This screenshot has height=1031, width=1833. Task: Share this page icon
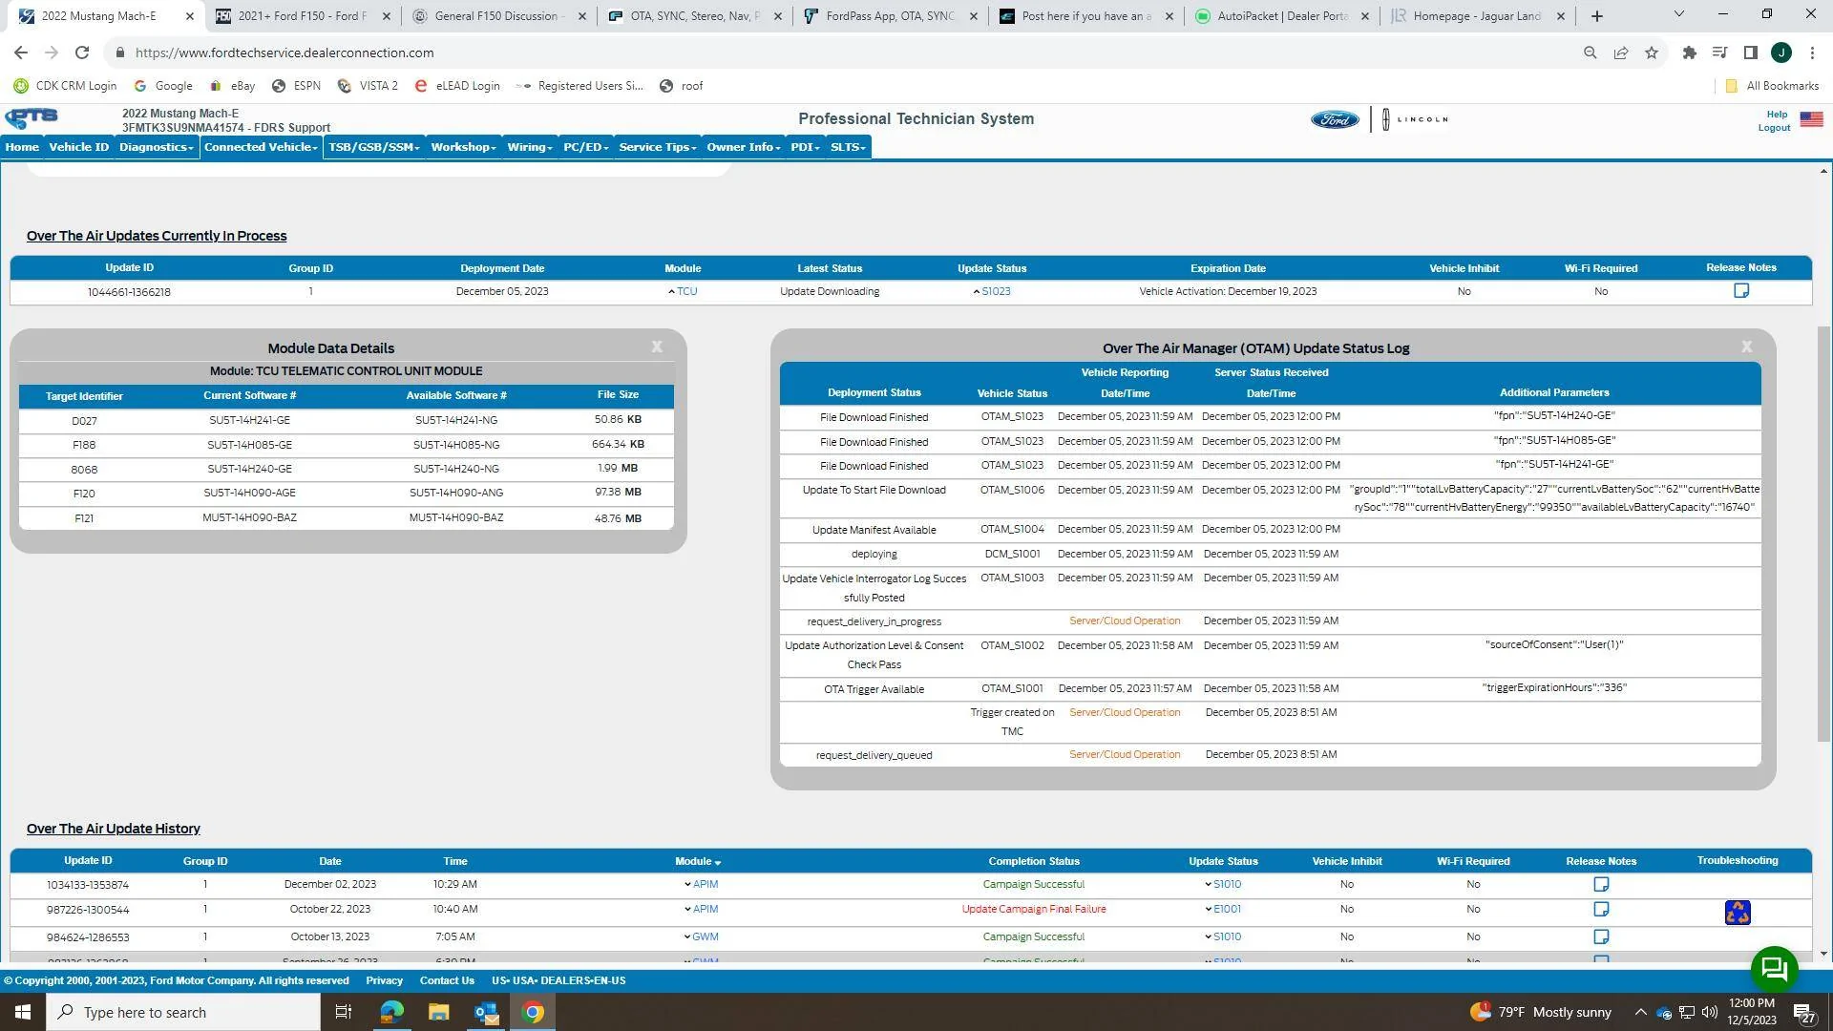tap(1621, 53)
